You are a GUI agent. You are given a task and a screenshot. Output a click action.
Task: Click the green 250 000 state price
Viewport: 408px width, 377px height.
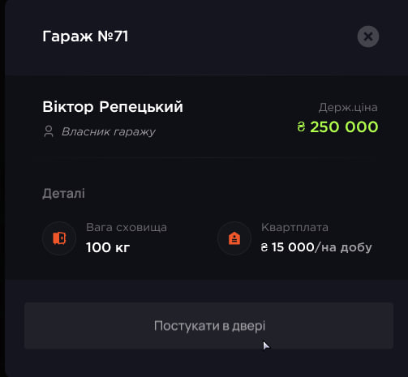coord(344,126)
